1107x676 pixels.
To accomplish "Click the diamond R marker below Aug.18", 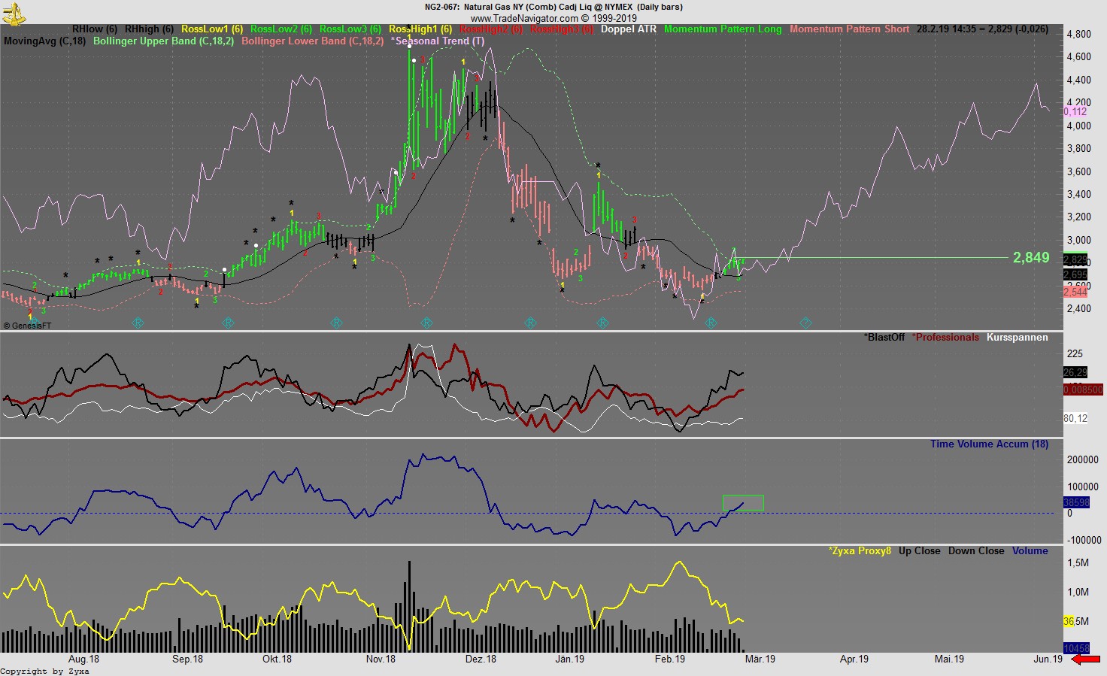I will [138, 323].
